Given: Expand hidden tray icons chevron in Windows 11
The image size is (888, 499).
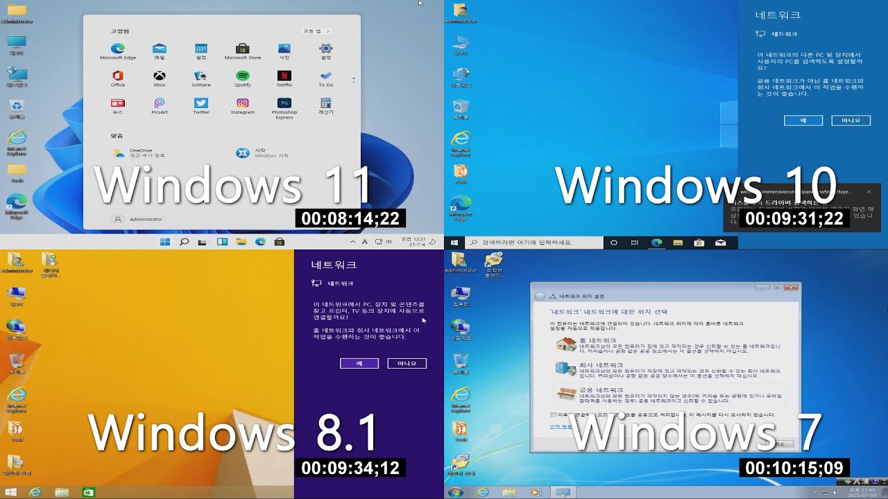Looking at the screenshot, I should (x=352, y=242).
